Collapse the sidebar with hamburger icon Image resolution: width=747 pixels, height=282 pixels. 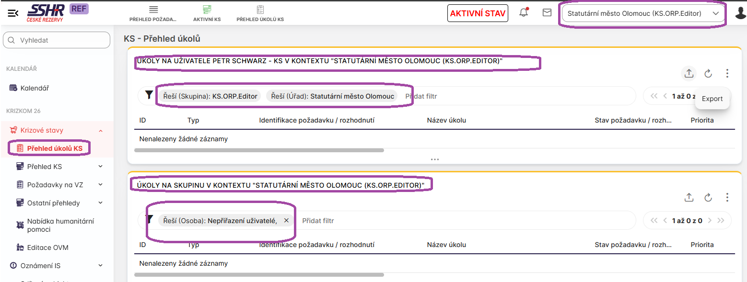[x=13, y=13]
